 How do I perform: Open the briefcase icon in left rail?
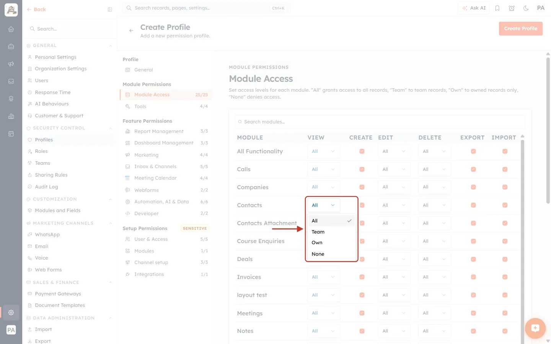click(x=11, y=46)
